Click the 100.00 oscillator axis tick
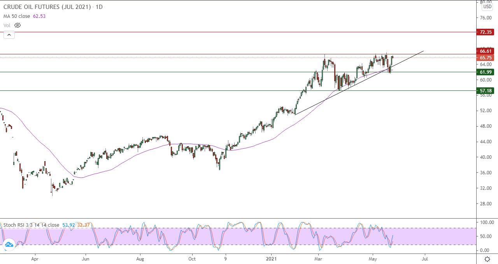 point(487,222)
